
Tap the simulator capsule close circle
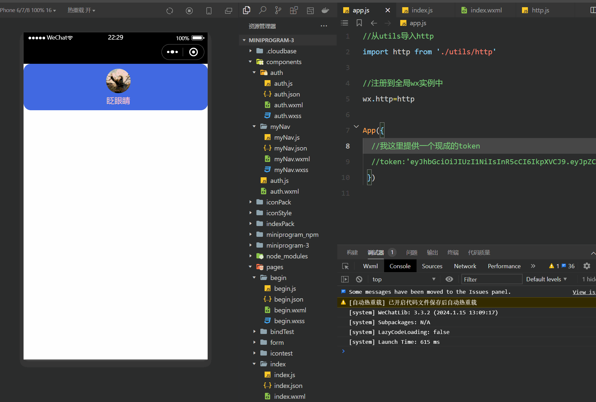pyautogui.click(x=194, y=52)
